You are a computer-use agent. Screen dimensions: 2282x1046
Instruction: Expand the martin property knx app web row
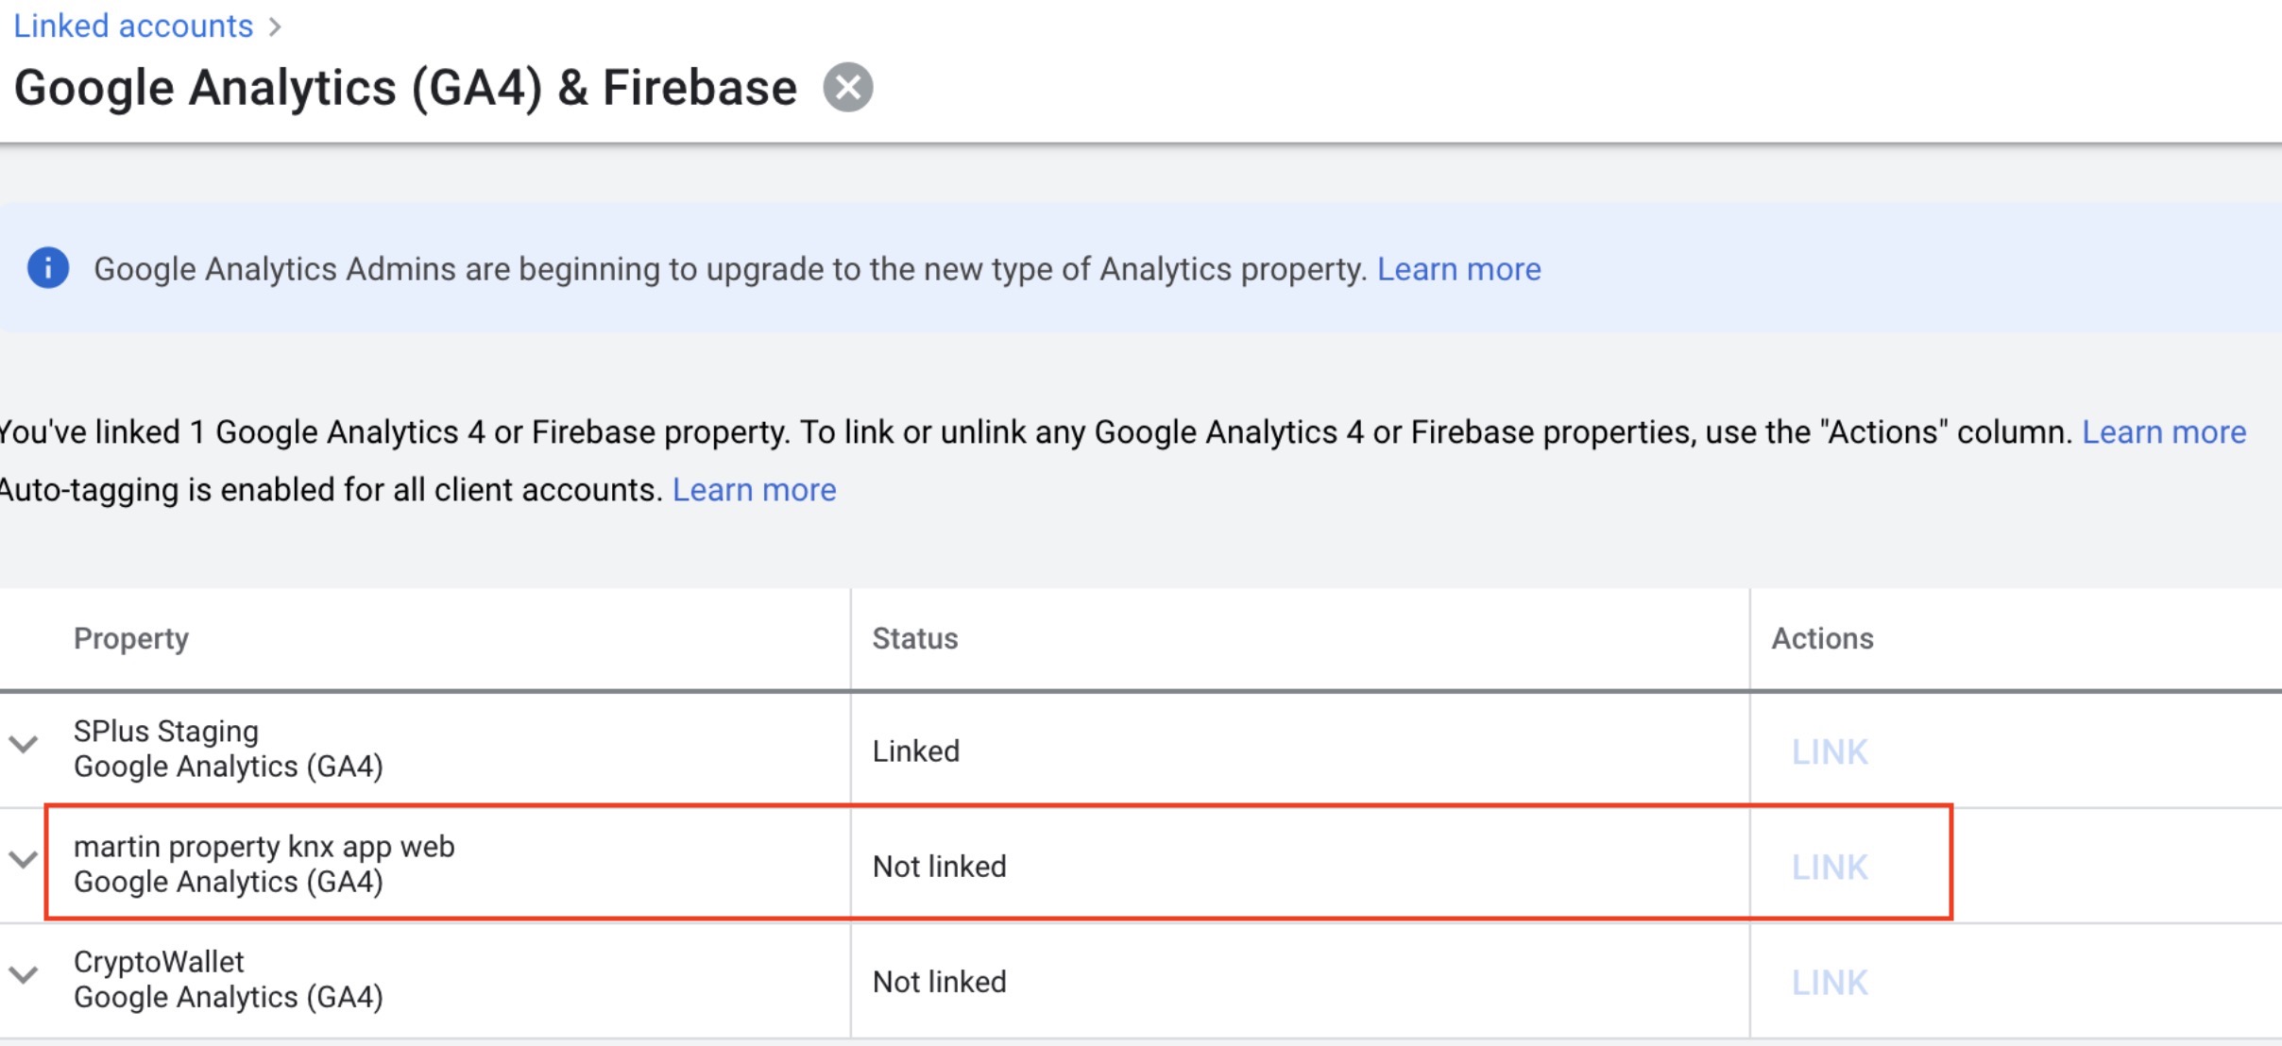point(24,860)
